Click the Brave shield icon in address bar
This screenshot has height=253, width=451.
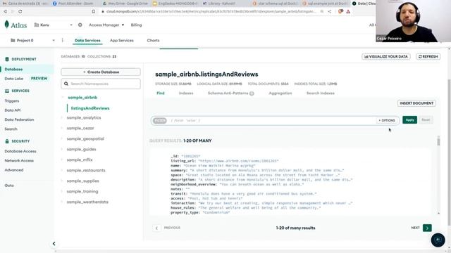click(x=341, y=11)
